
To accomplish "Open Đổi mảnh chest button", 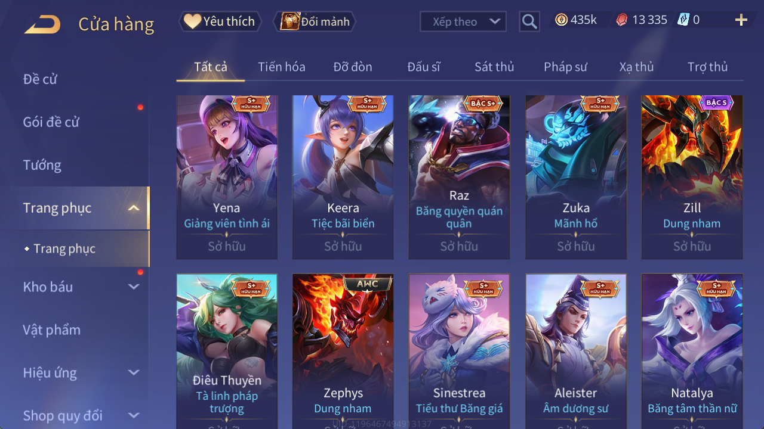I will pyautogui.click(x=315, y=21).
